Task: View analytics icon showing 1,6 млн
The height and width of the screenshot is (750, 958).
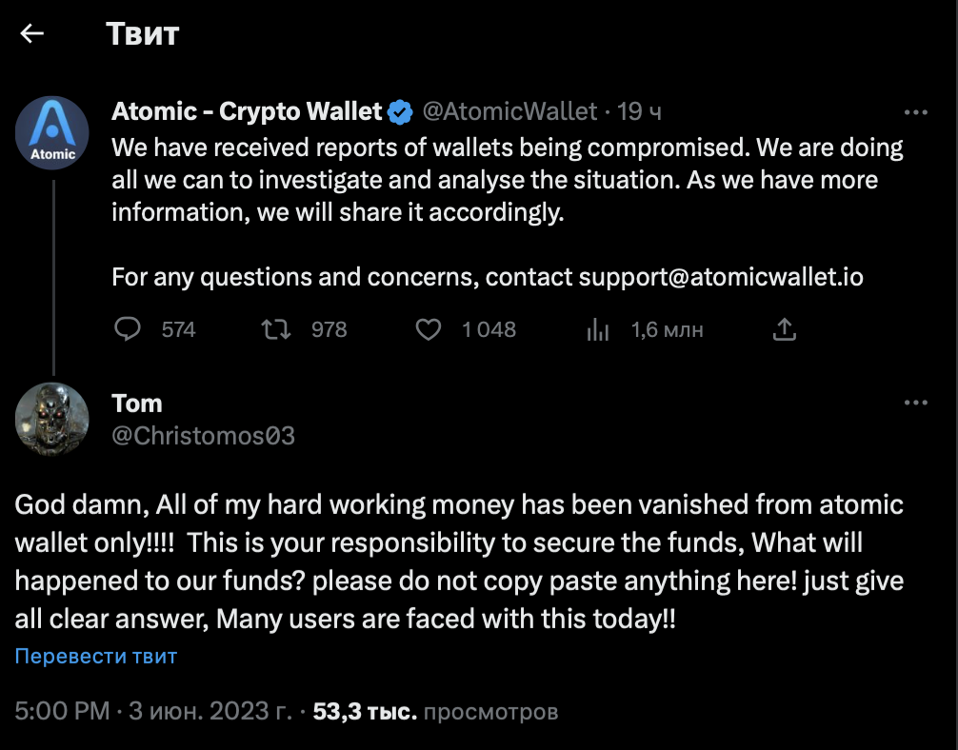Action: click(598, 330)
